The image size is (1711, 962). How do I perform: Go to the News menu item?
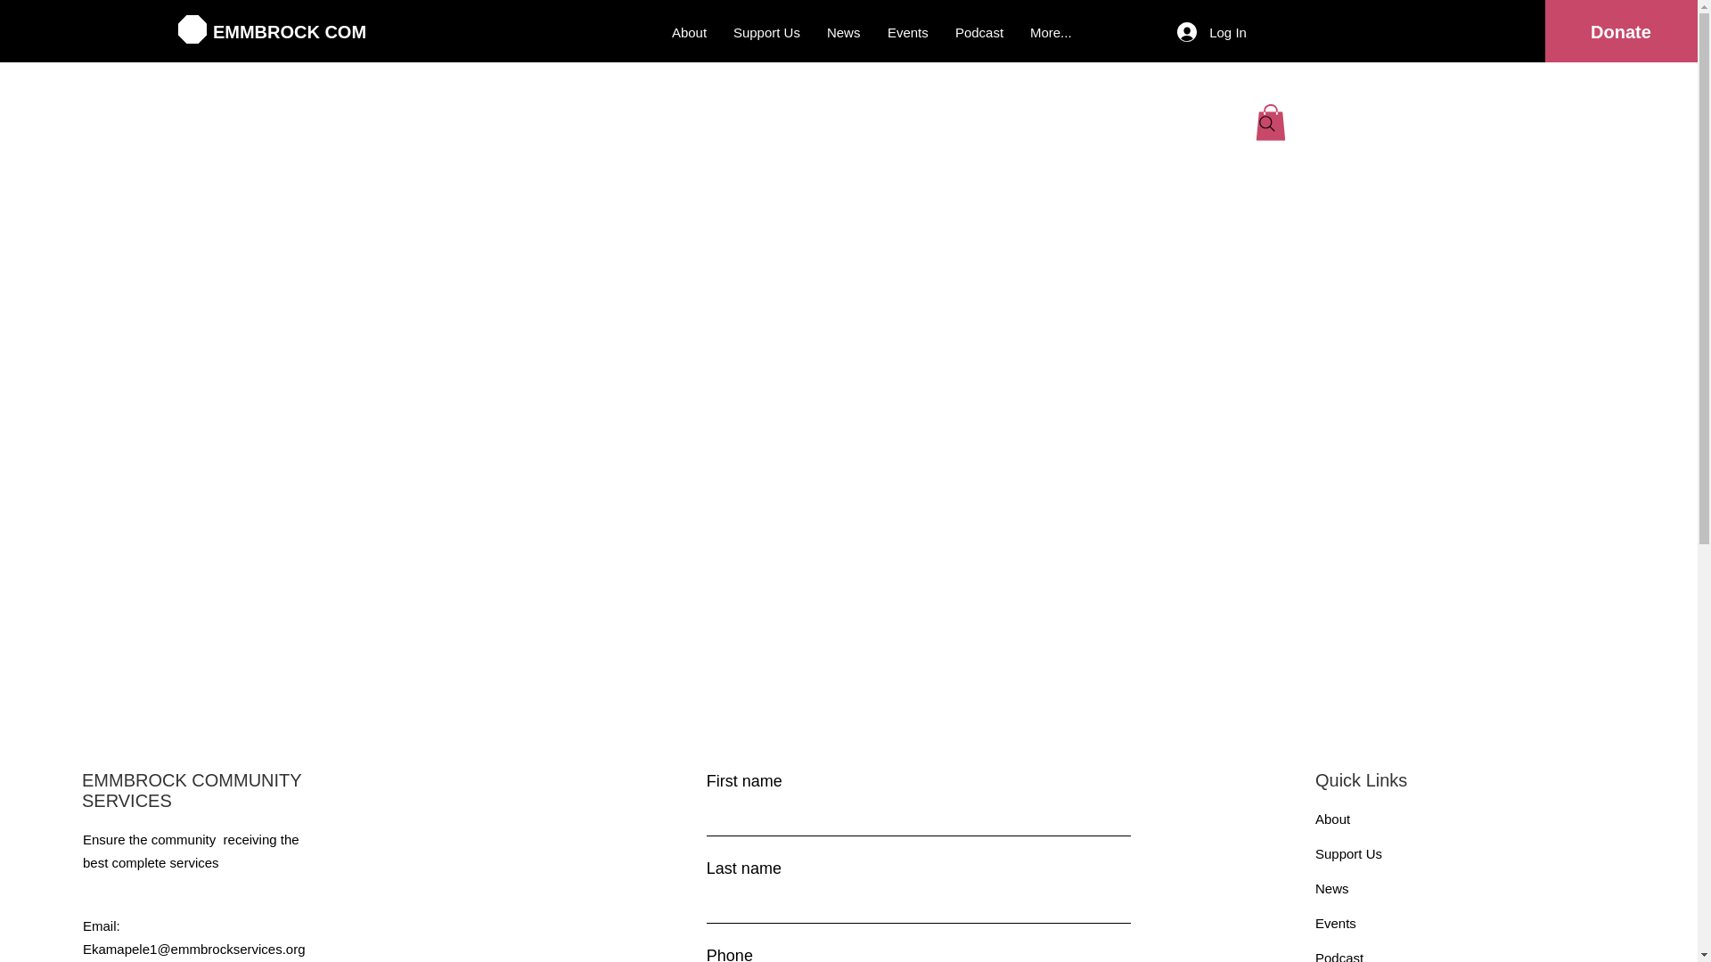[843, 33]
